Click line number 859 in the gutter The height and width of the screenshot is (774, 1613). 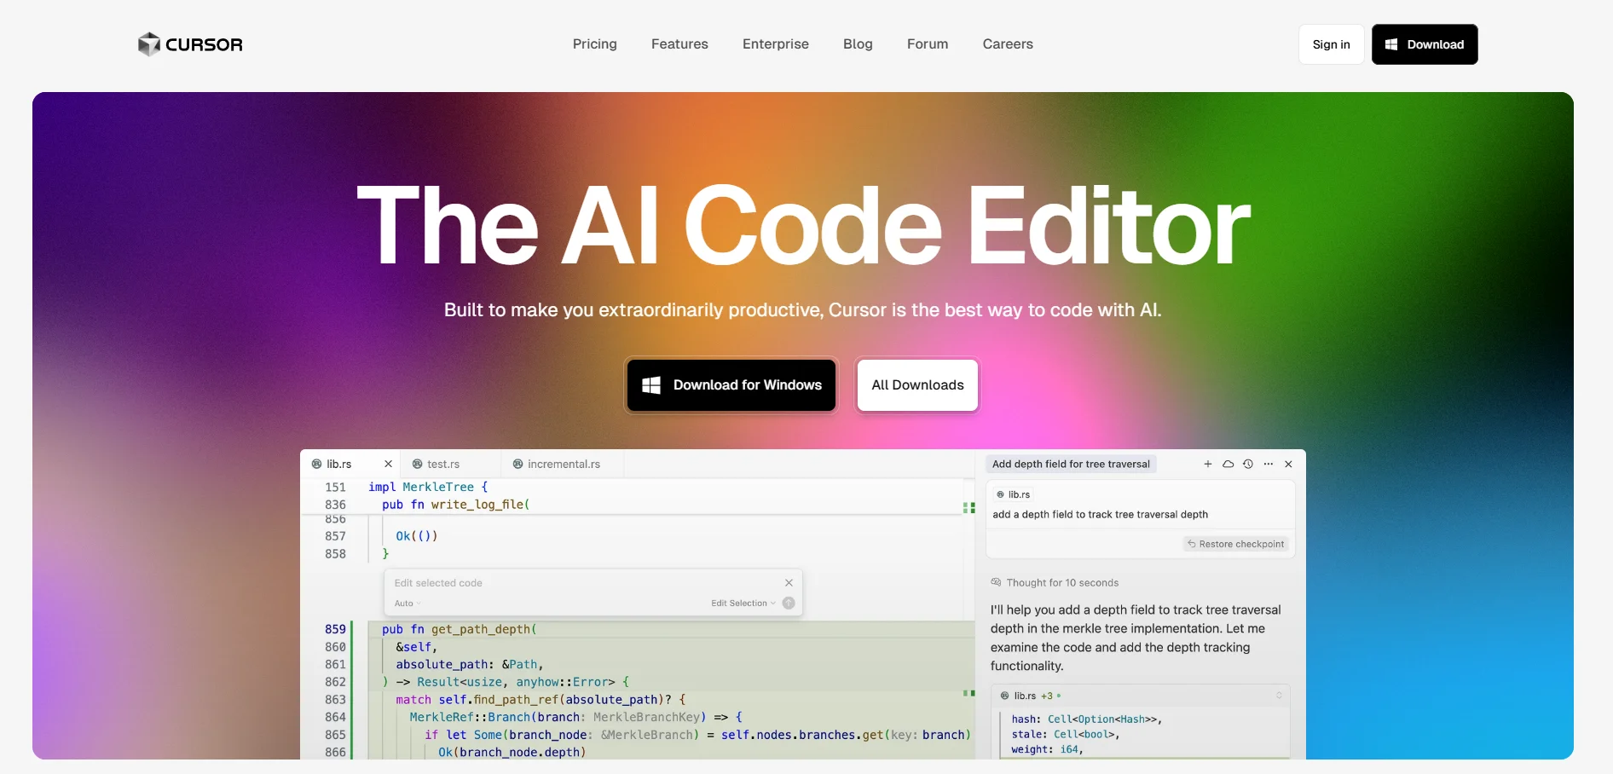(x=335, y=629)
